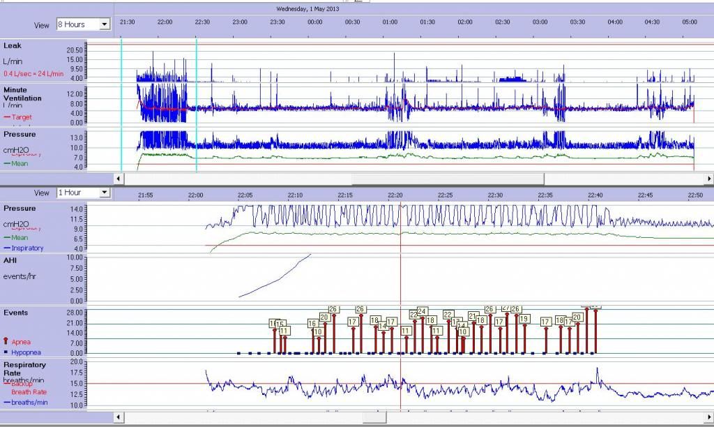Viewport: 714px width, 427px height.
Task: Click the 22:20 time on detail axis
Action: [x=395, y=195]
